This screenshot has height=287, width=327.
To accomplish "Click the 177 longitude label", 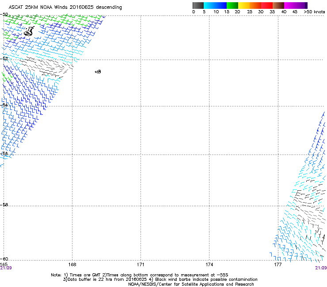I will pyautogui.click(x=278, y=264).
